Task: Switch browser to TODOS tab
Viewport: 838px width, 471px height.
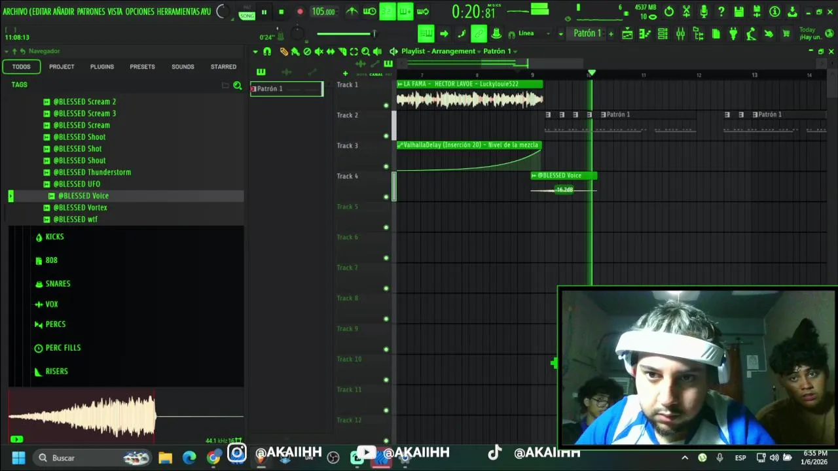Action: (x=22, y=67)
